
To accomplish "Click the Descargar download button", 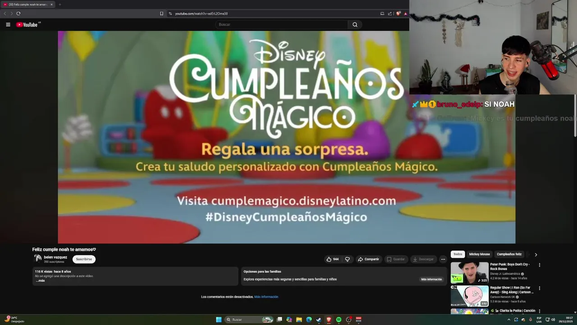I will [x=423, y=259].
